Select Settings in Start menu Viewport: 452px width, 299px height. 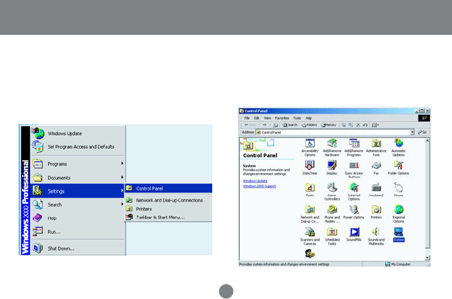pyautogui.click(x=78, y=191)
